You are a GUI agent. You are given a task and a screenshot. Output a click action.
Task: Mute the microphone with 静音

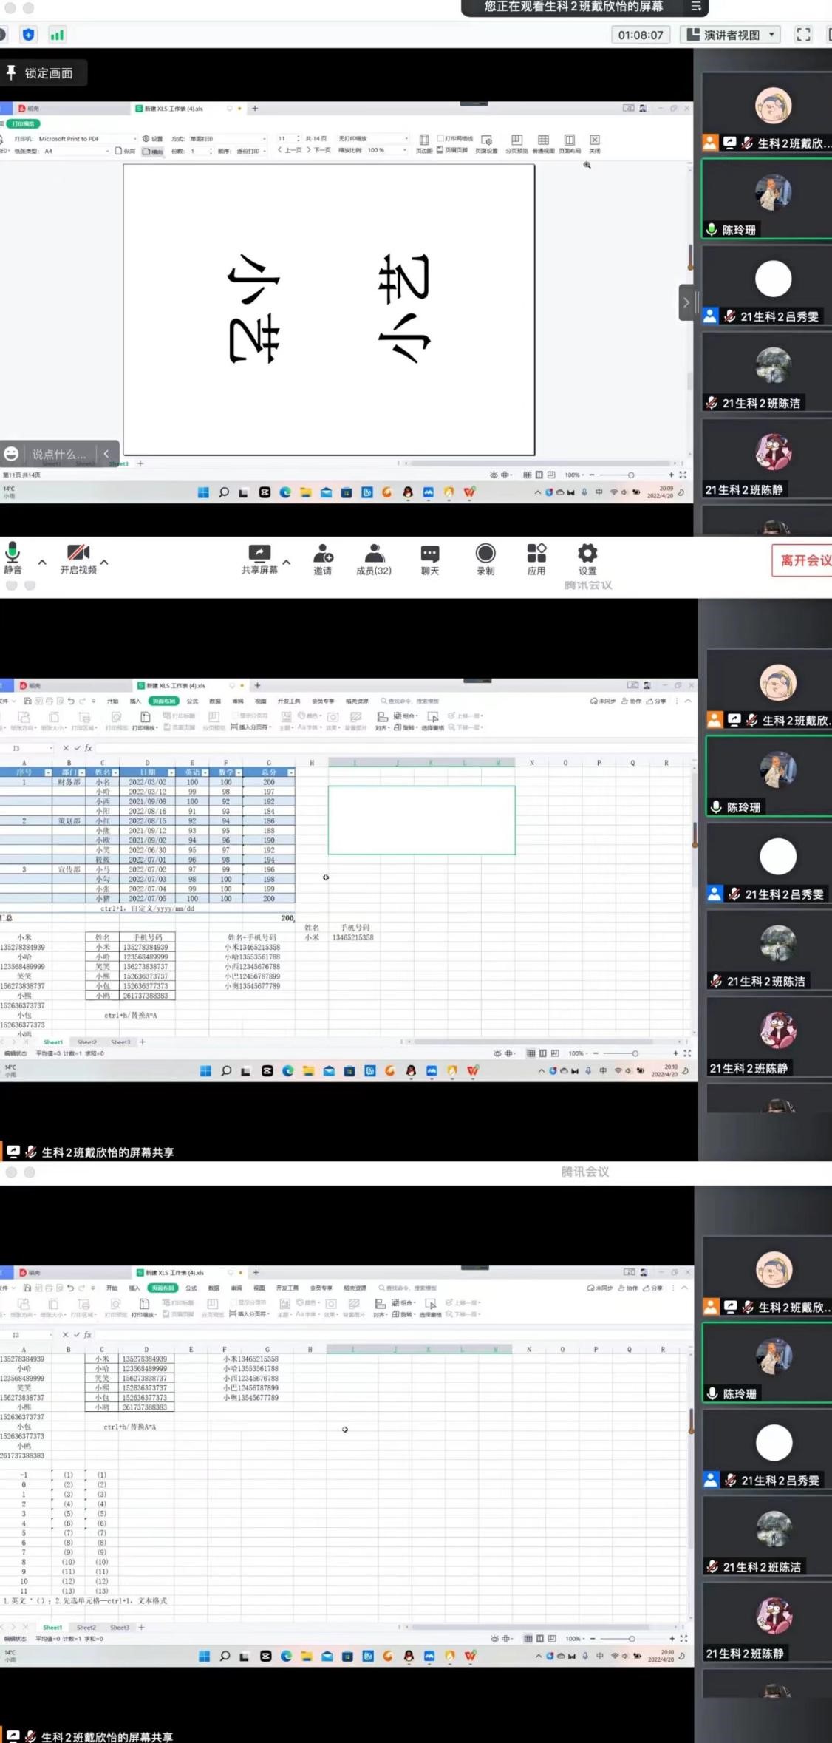(13, 557)
